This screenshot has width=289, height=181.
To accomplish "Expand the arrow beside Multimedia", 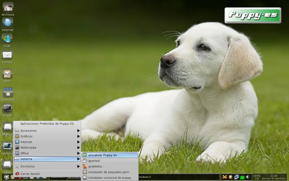I will (78, 148).
